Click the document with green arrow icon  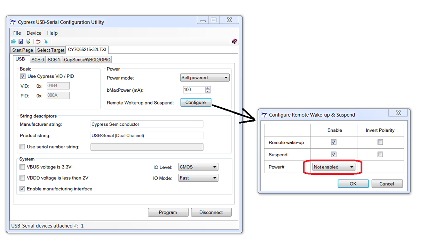point(28,41)
